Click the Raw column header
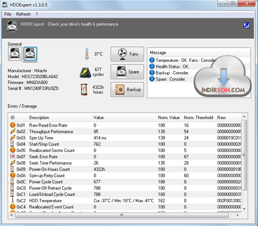Image resolution: width=258 pixels, height=226 pixels. (228, 117)
